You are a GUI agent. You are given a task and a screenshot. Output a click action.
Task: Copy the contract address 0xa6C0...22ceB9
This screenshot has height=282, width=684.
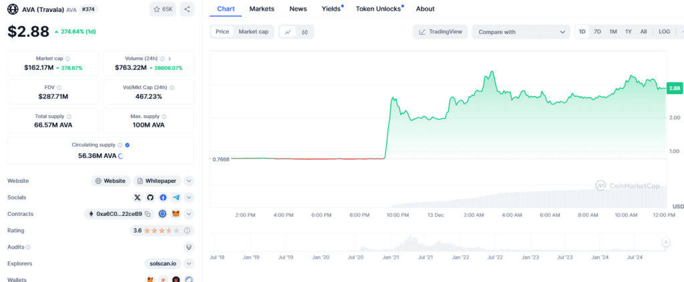[x=148, y=214]
